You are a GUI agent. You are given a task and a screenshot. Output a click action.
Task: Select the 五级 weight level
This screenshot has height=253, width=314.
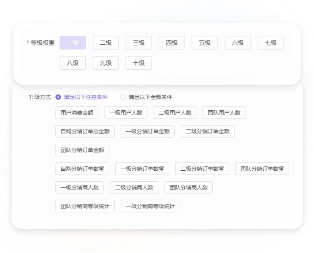205,43
